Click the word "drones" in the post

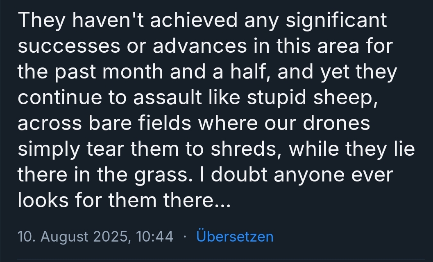pyautogui.click(x=336, y=123)
